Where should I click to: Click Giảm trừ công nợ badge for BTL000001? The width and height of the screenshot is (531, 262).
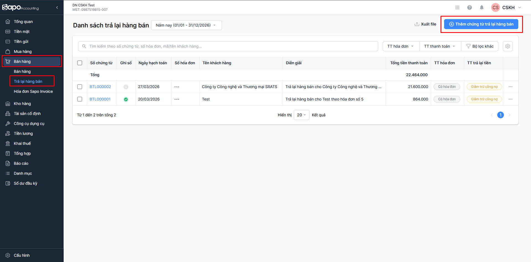pos(484,99)
